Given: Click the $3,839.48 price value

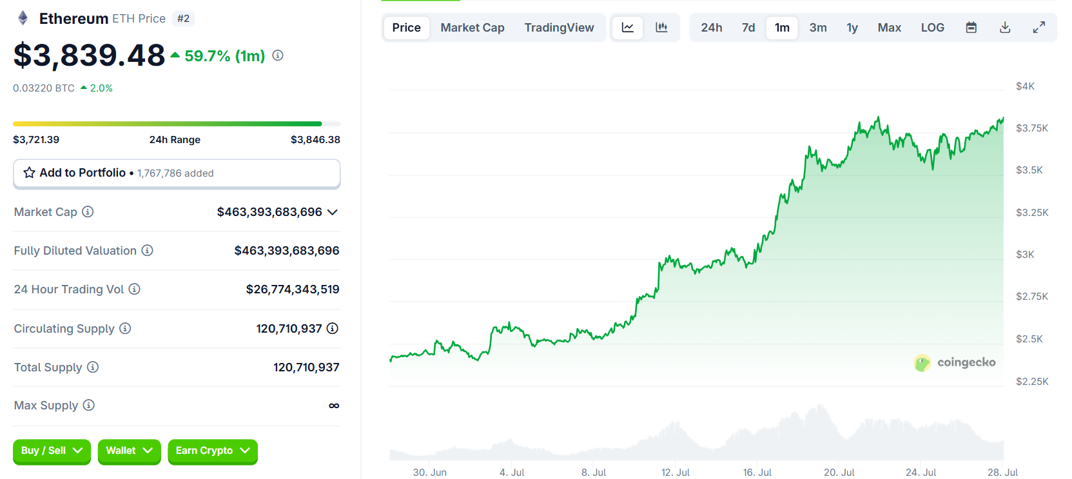Looking at the screenshot, I should point(89,55).
